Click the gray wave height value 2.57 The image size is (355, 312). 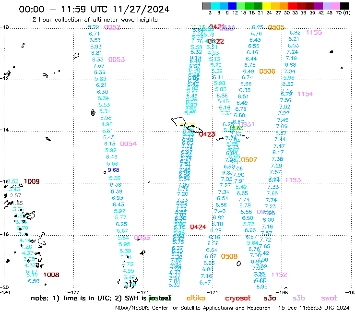click(15, 195)
